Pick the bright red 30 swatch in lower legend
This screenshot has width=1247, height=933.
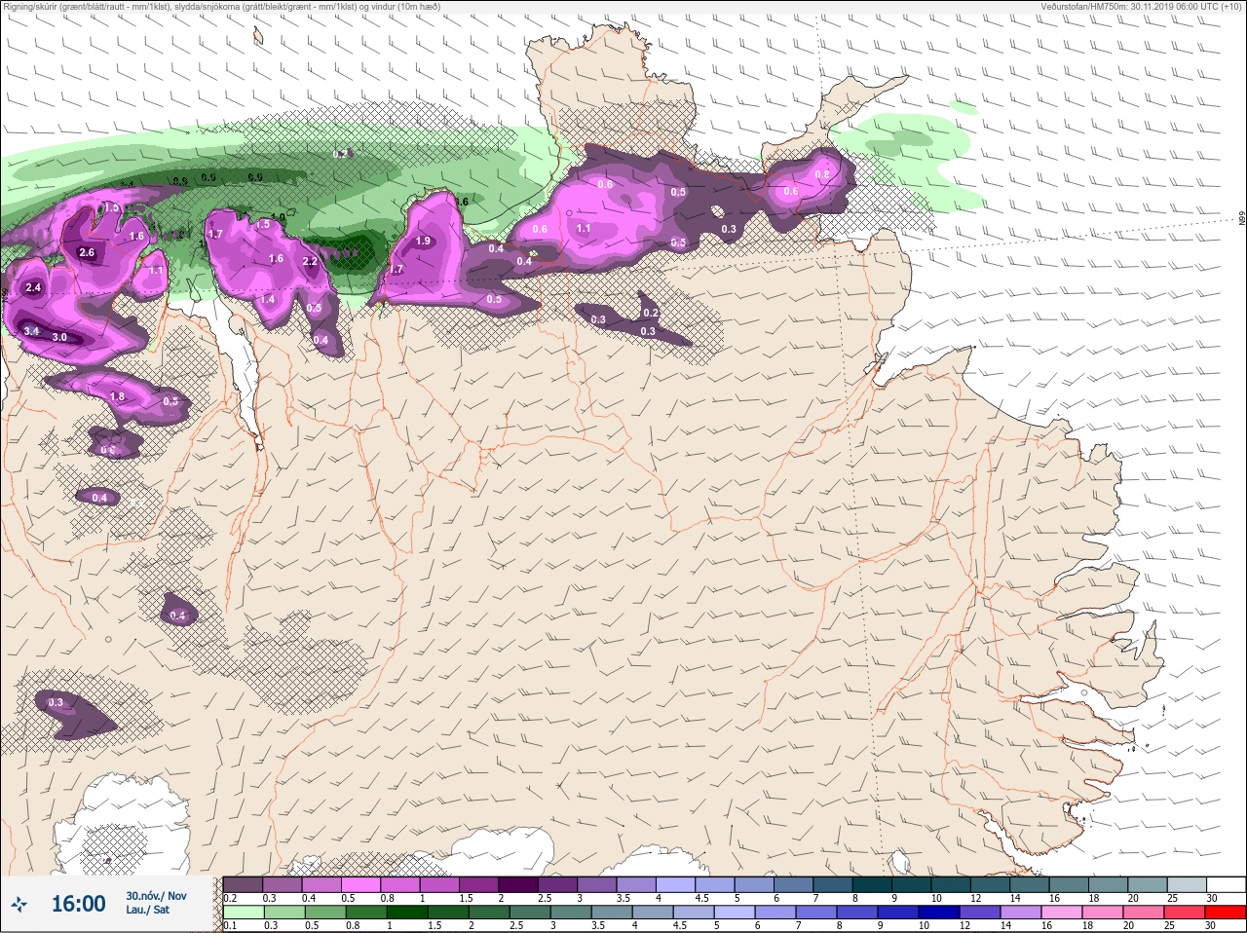point(1227,913)
